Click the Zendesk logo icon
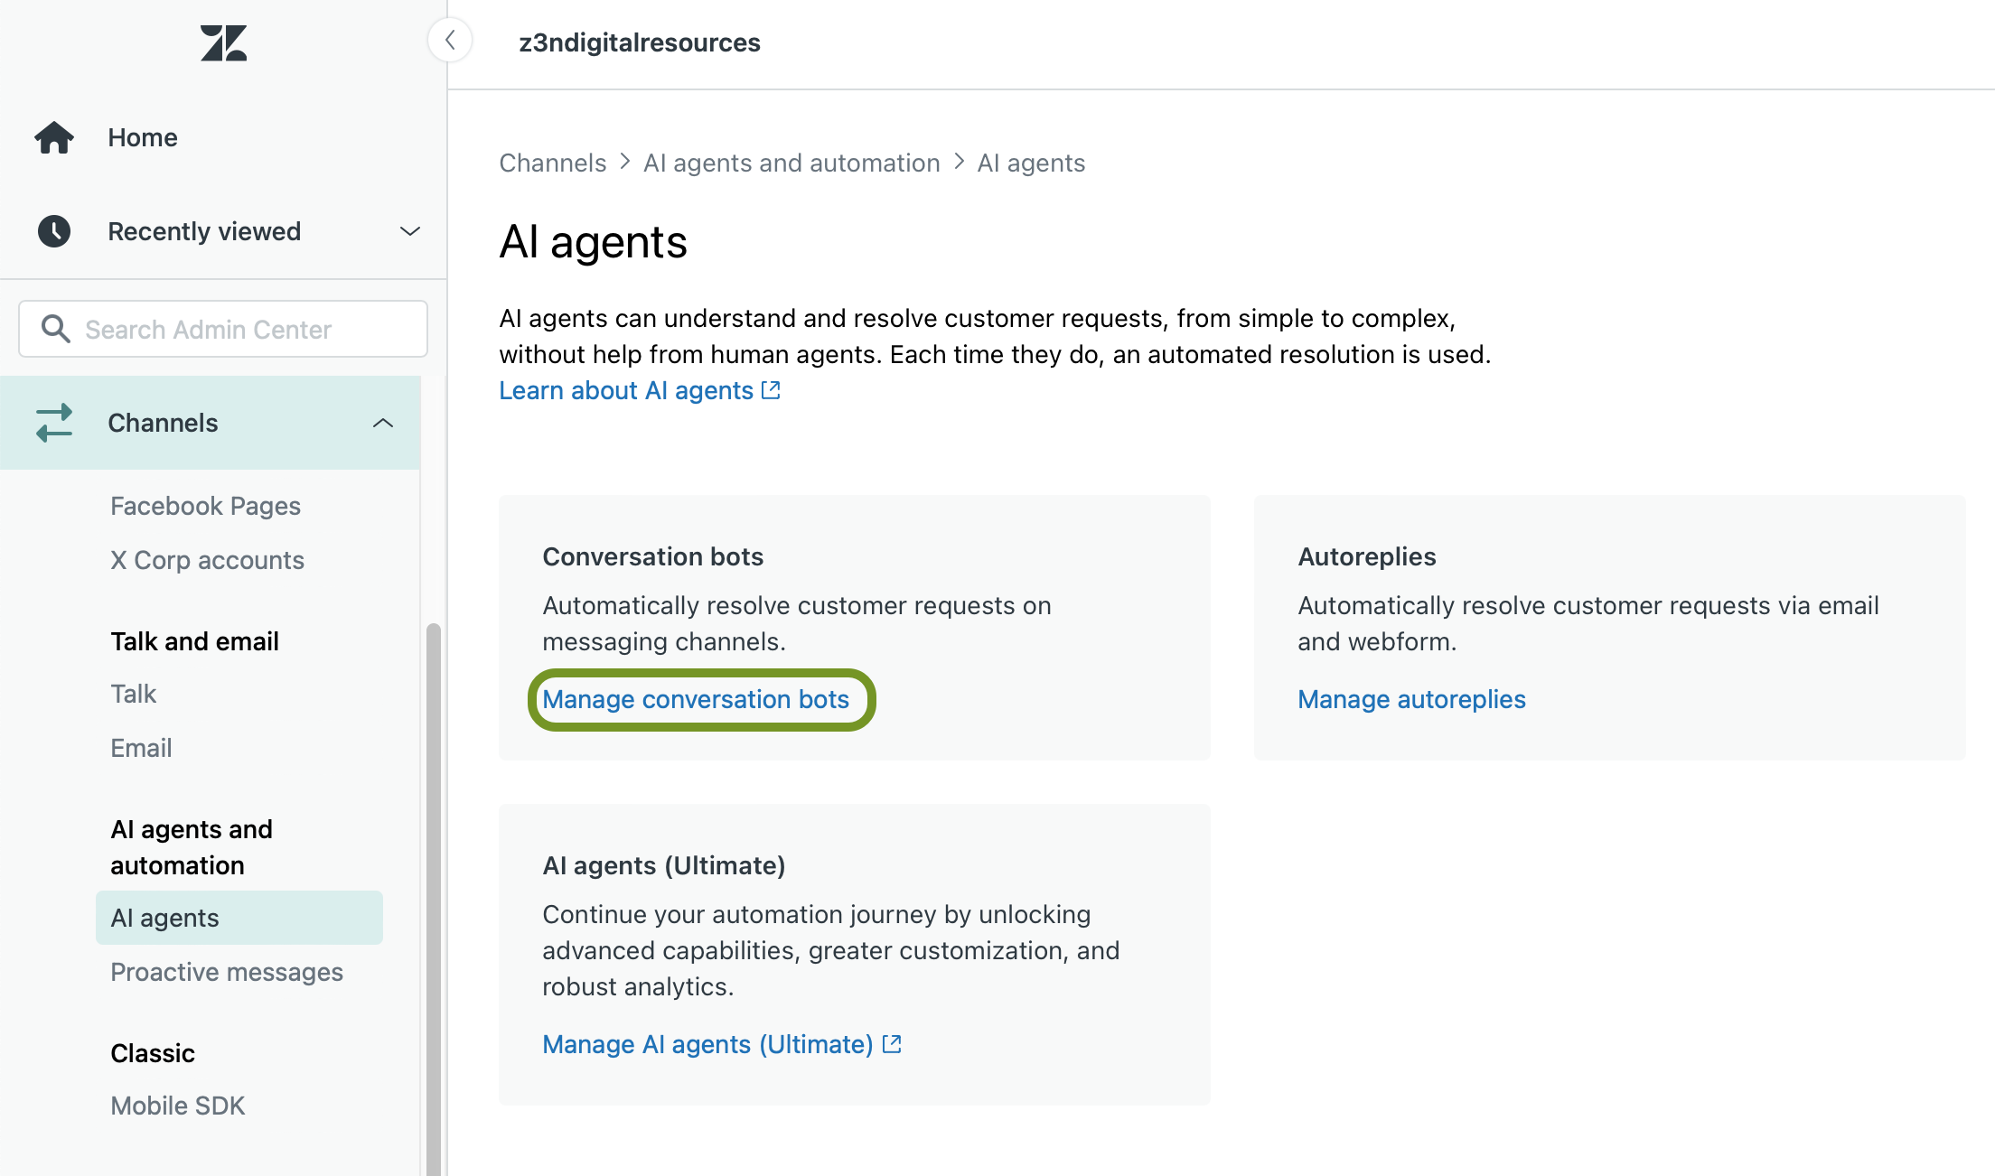1995x1176 pixels. click(x=224, y=42)
